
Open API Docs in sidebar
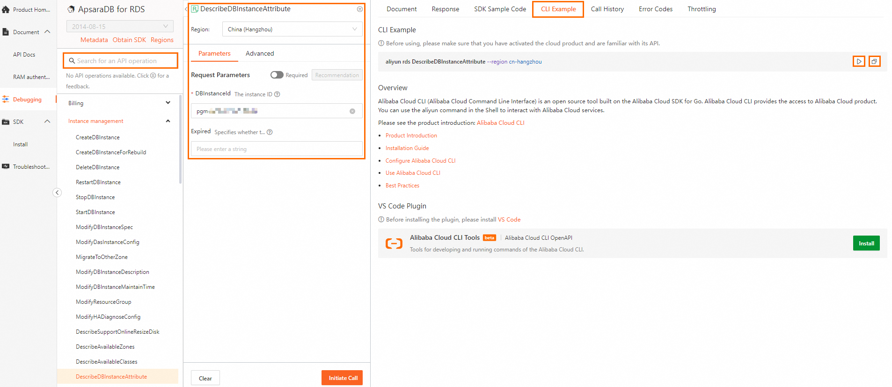pos(24,55)
